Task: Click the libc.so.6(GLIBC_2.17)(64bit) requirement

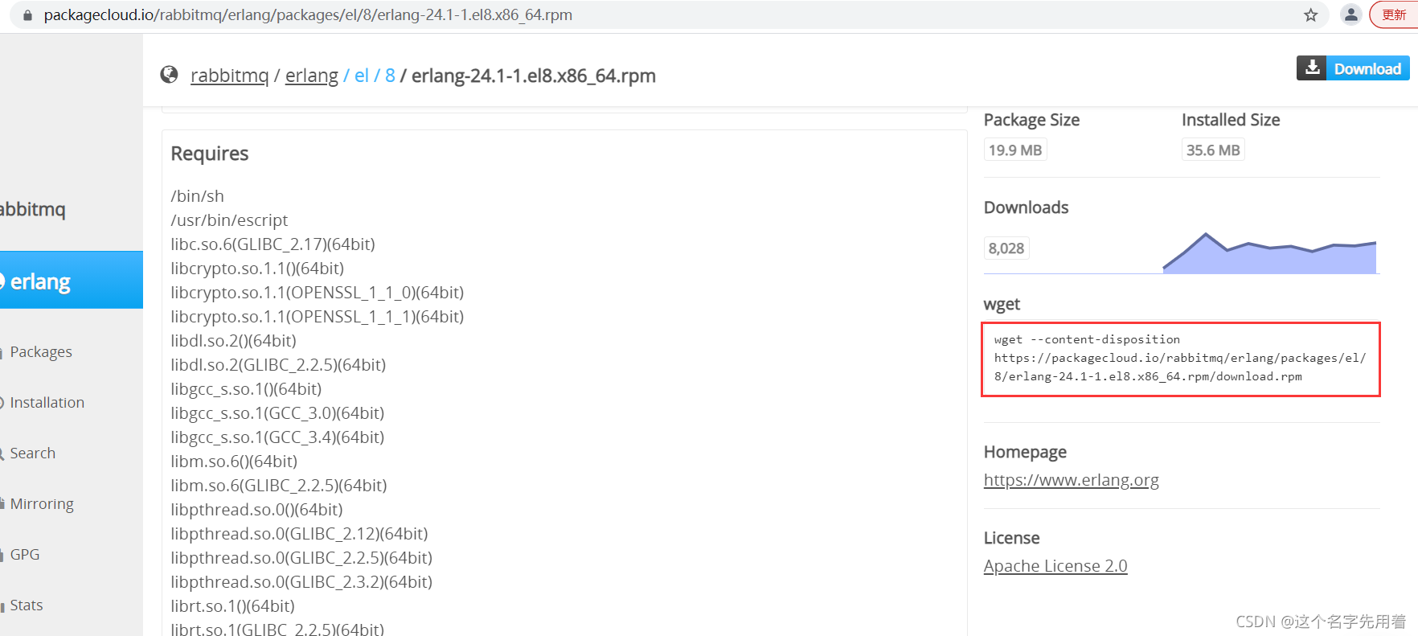Action: pyautogui.click(x=273, y=244)
